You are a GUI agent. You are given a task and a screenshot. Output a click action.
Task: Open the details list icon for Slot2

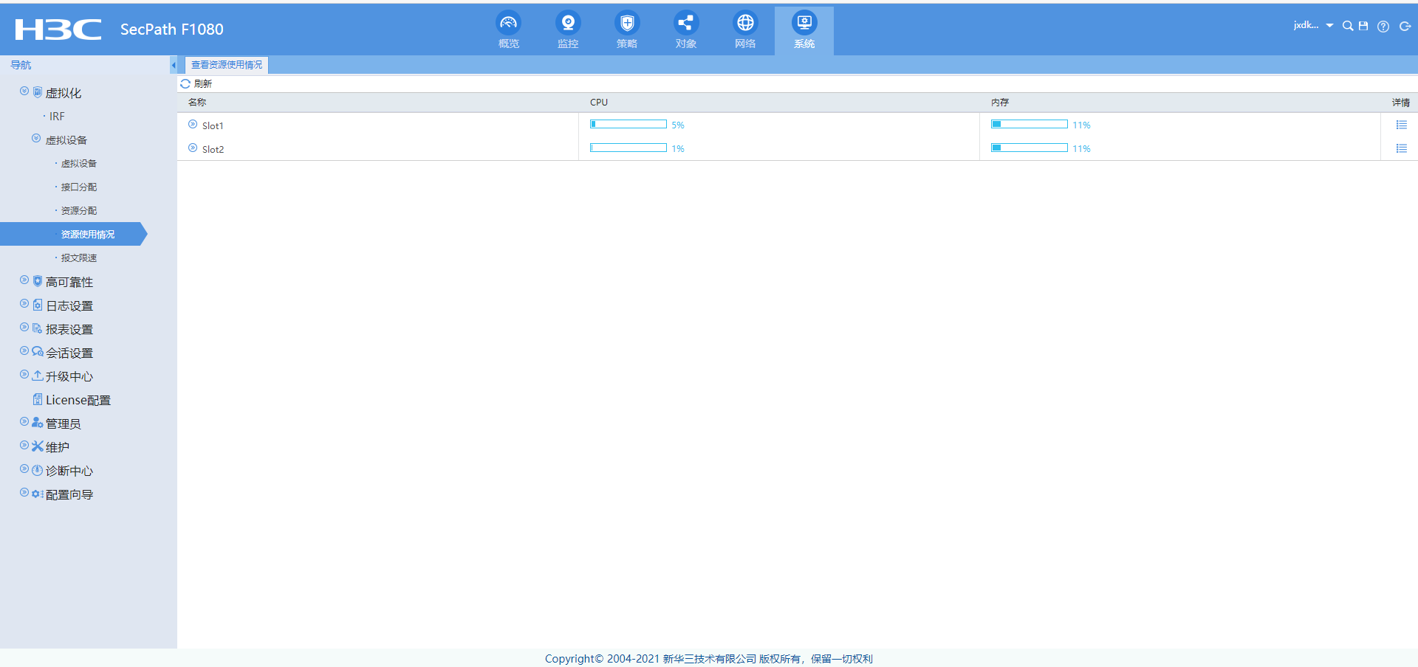click(x=1402, y=149)
